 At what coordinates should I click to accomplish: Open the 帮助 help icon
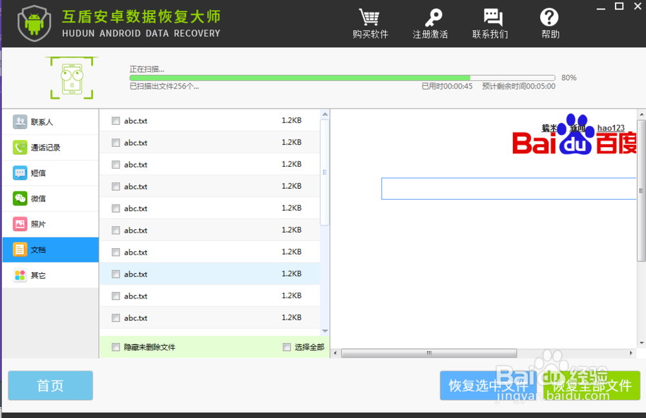point(550,18)
